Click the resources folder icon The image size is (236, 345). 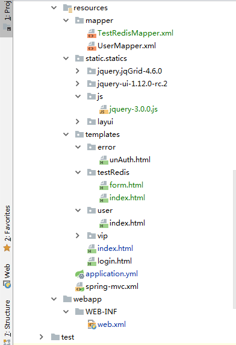[67, 8]
